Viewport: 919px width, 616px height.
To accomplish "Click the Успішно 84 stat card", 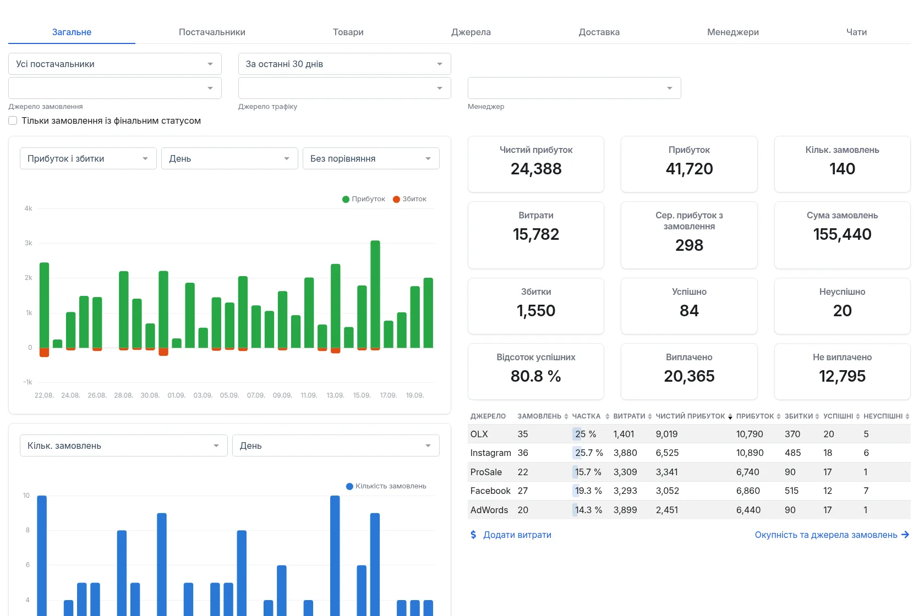I will pos(689,306).
